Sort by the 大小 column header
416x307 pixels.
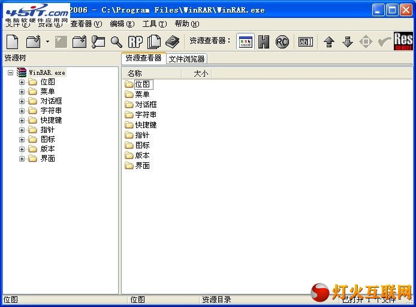tap(197, 74)
